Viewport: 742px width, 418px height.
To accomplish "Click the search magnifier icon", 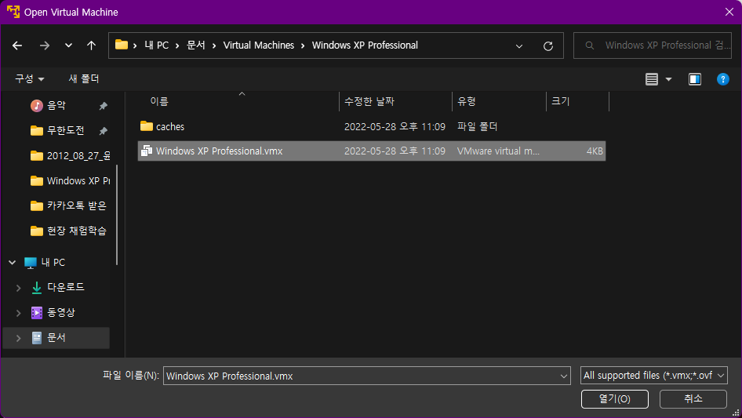I will (x=590, y=45).
